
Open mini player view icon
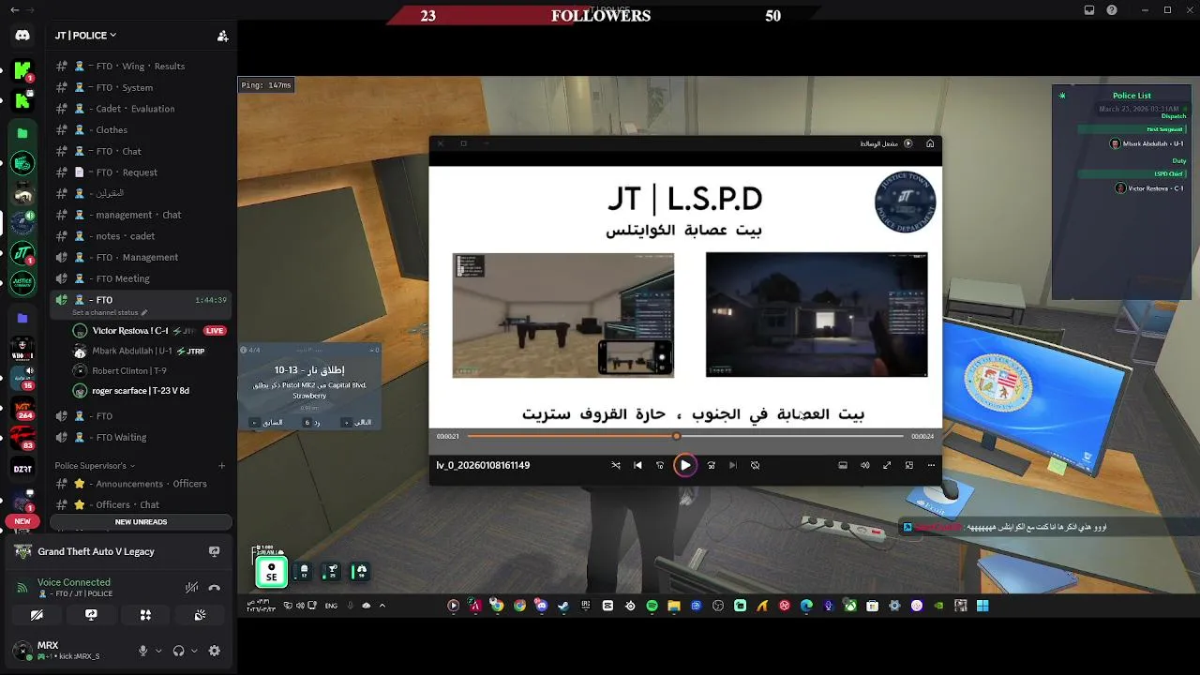pos(908,465)
